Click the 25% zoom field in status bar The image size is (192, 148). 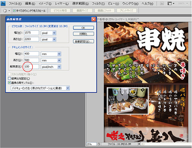click(91, 144)
